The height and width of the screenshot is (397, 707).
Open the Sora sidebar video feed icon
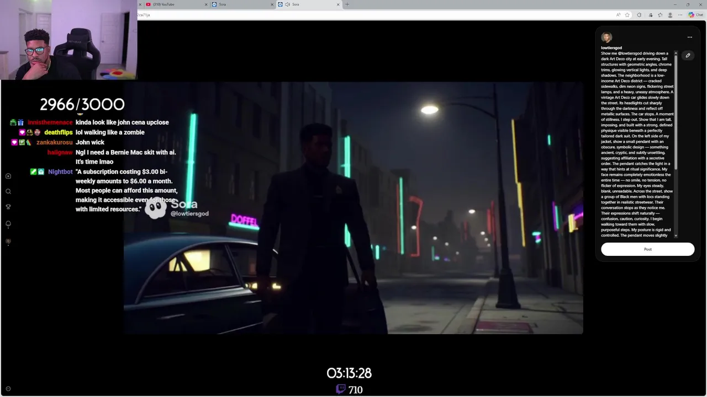click(8, 176)
